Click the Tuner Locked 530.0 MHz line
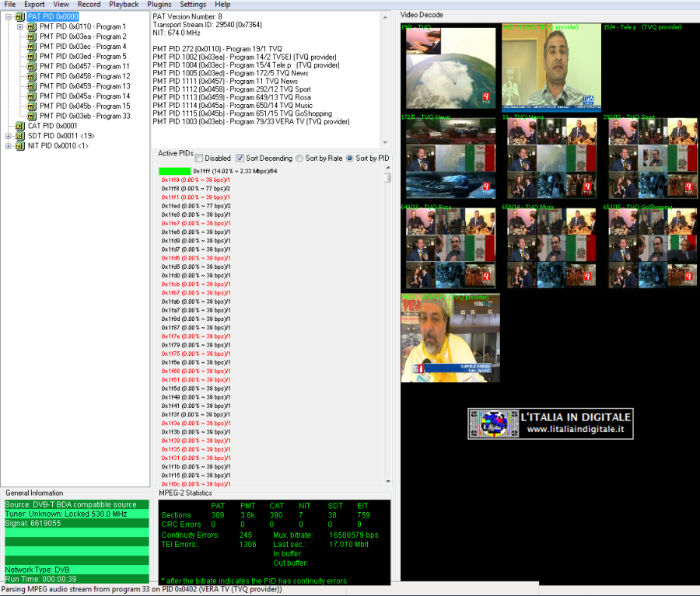 pos(77,514)
